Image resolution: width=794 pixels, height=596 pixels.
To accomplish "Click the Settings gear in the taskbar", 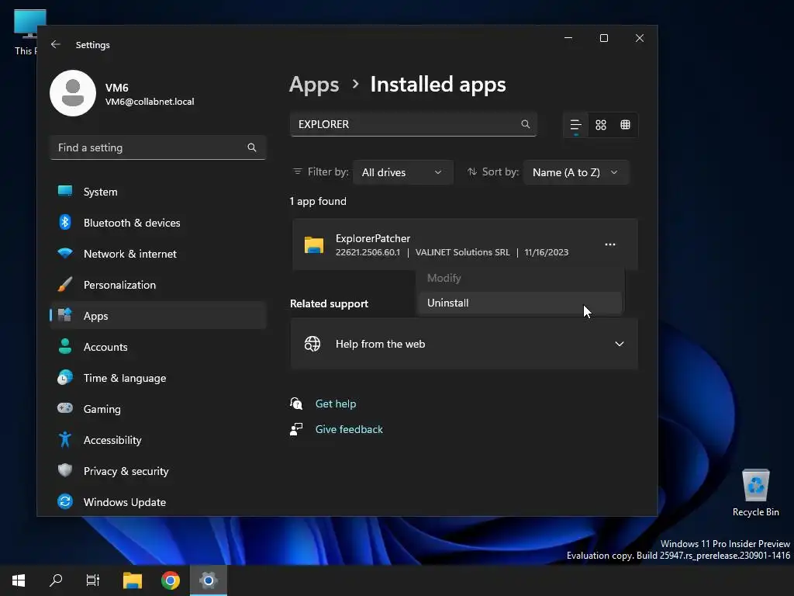I will click(208, 580).
